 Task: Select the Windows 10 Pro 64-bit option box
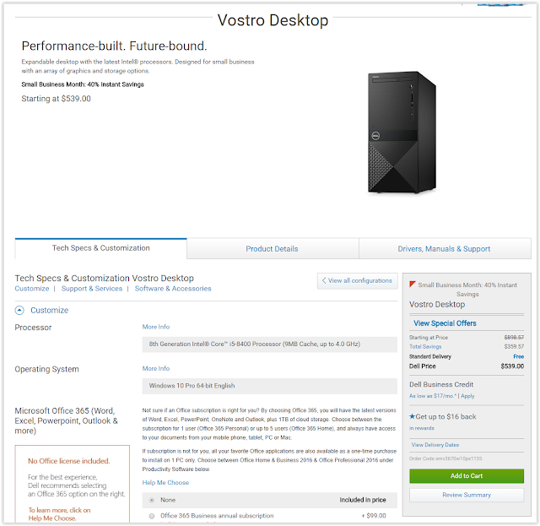point(270,386)
